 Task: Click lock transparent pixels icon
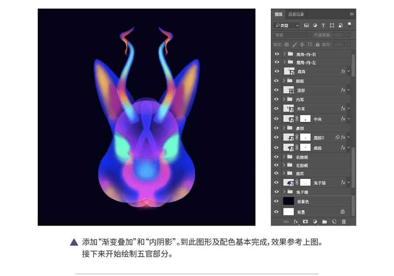pyautogui.click(x=287, y=45)
